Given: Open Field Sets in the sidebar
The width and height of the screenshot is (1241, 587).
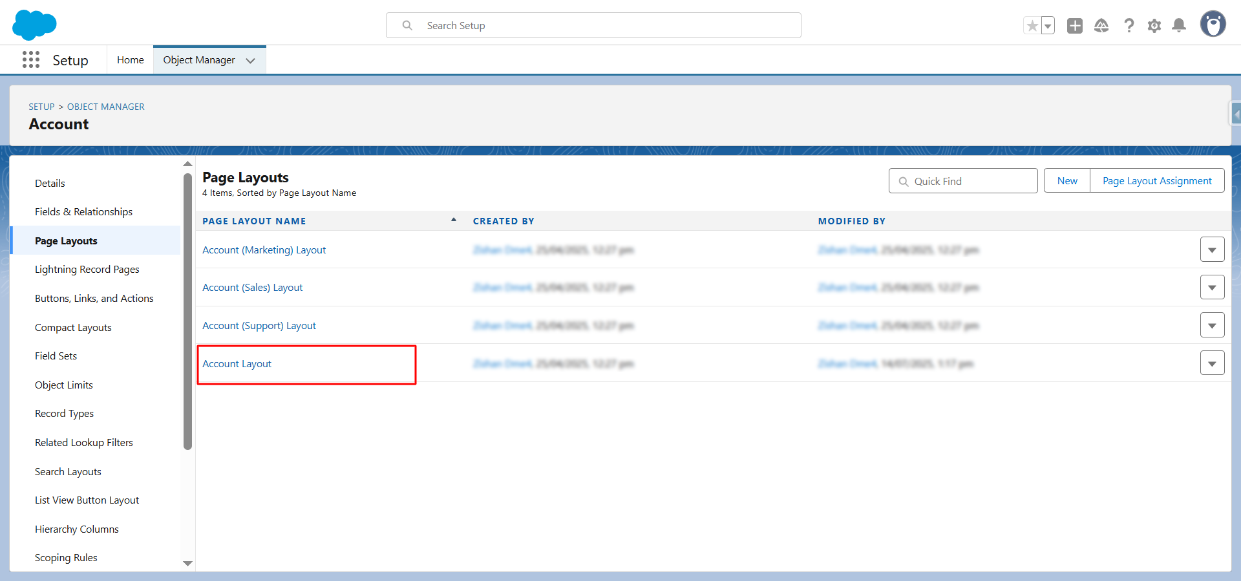Looking at the screenshot, I should (56, 356).
